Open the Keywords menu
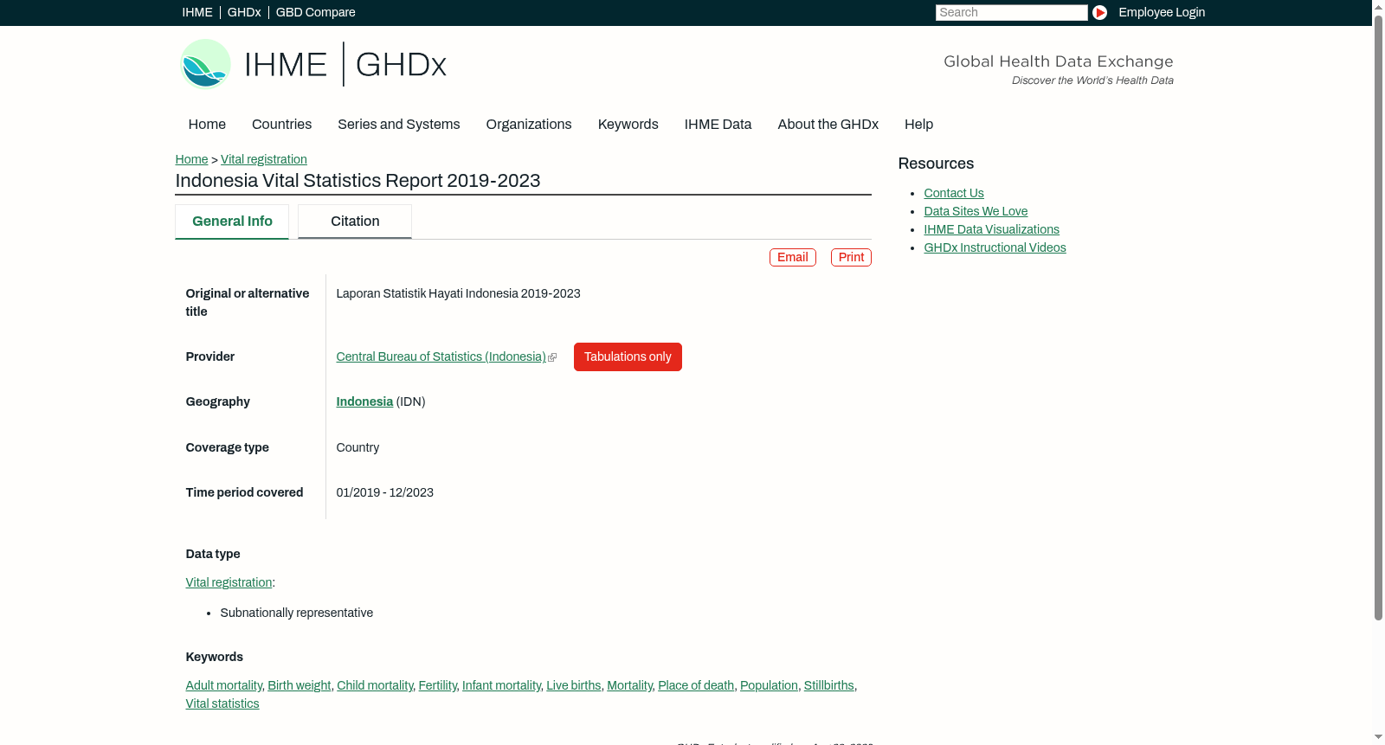This screenshot has height=745, width=1385. coord(628,125)
